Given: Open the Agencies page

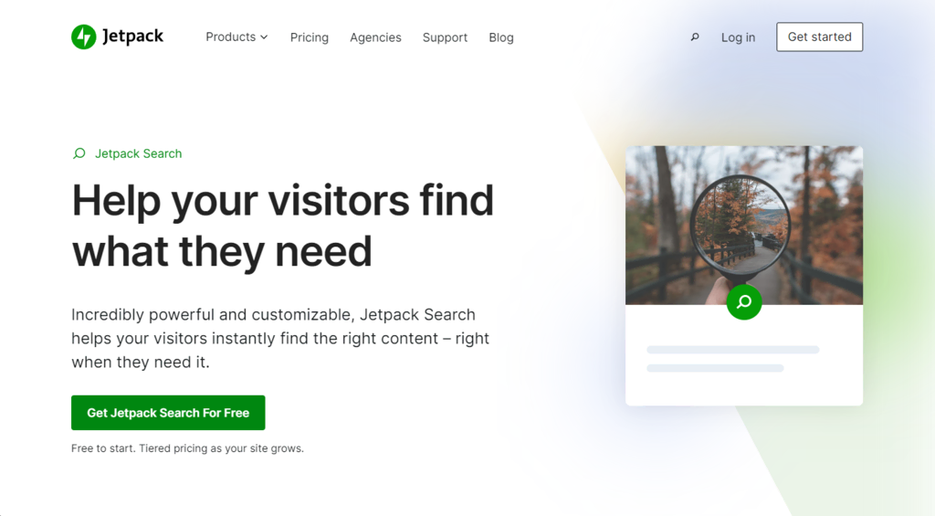Looking at the screenshot, I should (375, 37).
